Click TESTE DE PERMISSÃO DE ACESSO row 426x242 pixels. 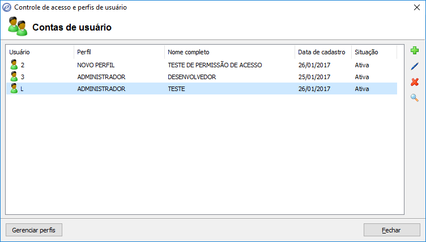tap(215, 65)
